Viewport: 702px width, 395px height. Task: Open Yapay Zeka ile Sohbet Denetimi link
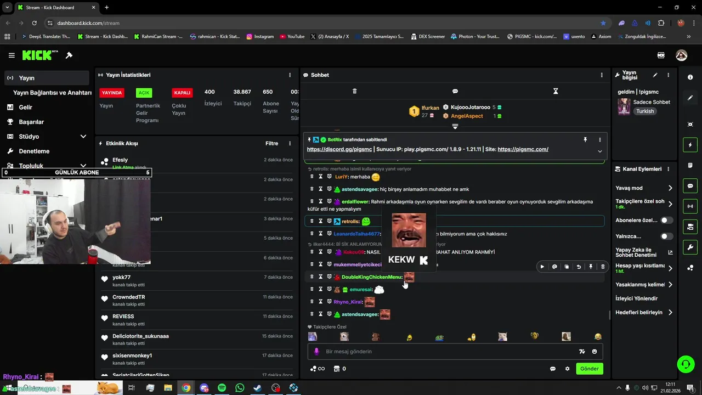coord(644,252)
